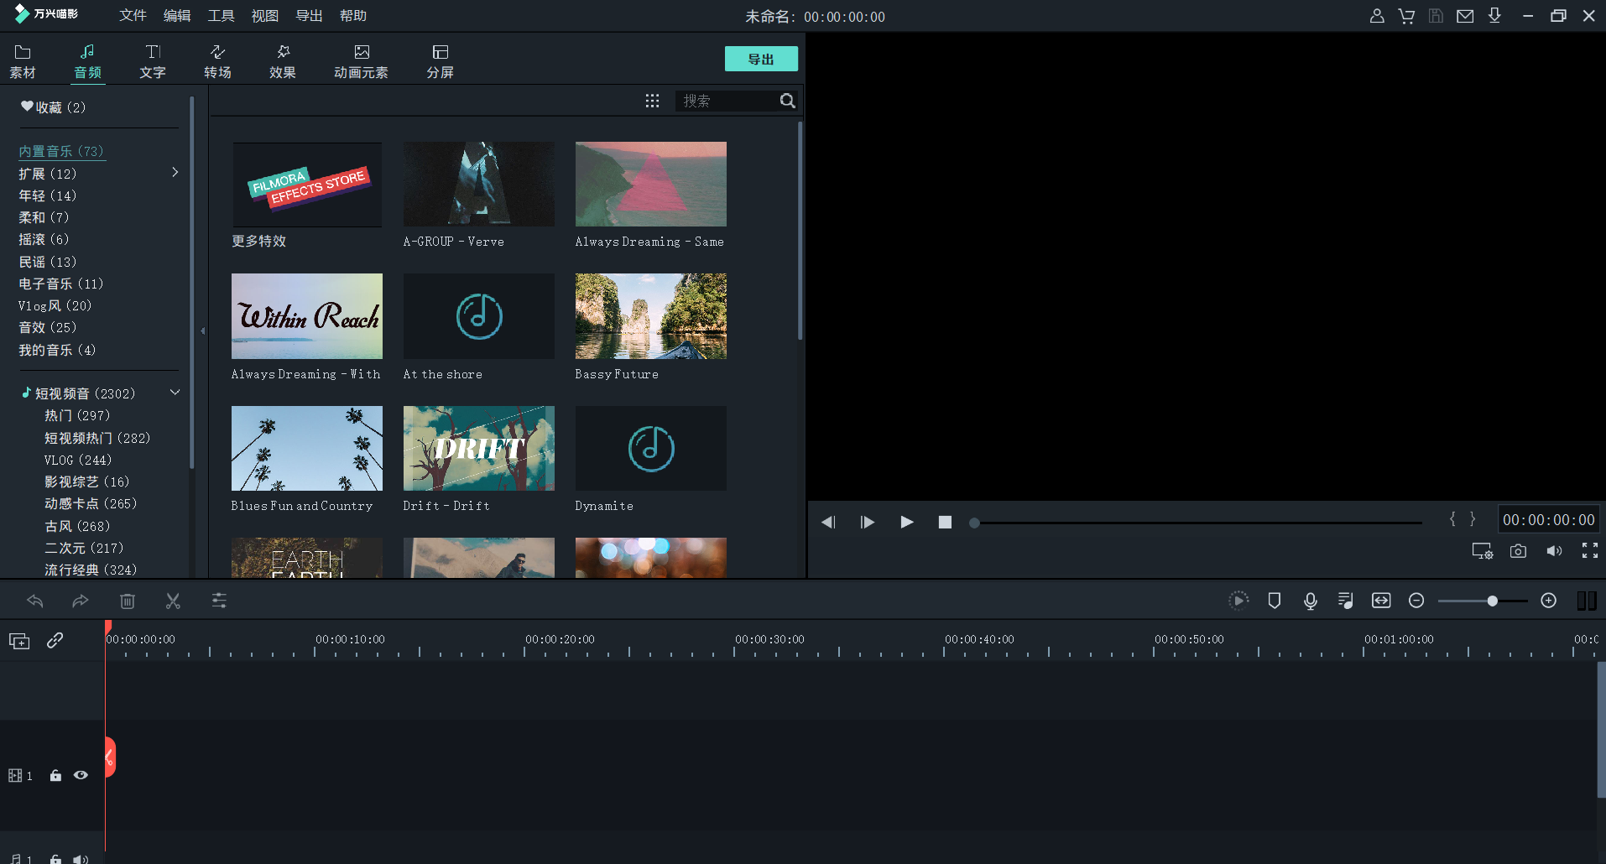Take a snapshot with the camera icon
1606x864 pixels.
click(x=1518, y=551)
